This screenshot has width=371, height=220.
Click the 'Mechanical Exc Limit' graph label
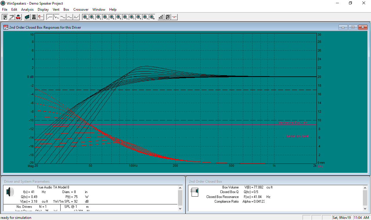(293, 123)
